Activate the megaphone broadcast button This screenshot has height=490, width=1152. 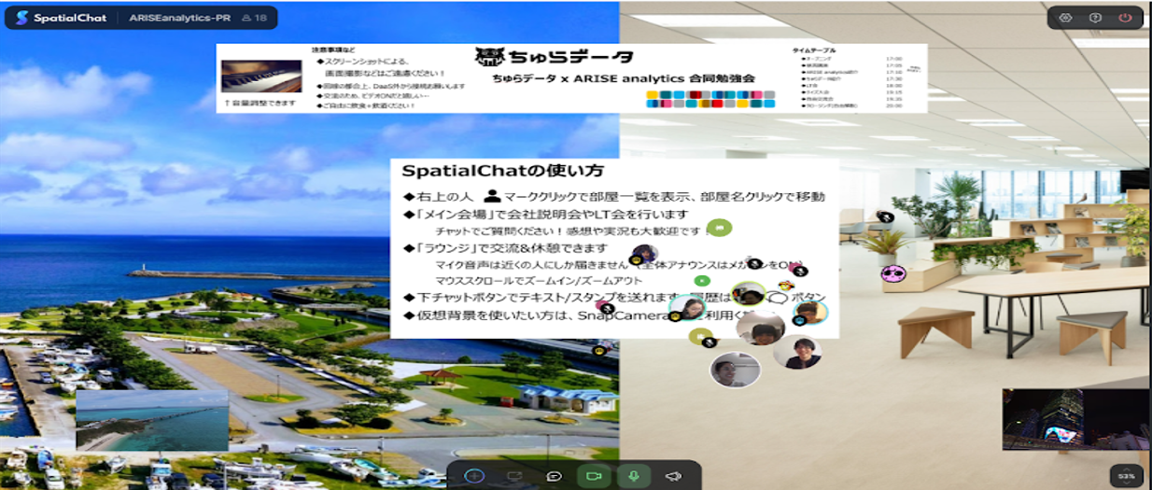672,475
